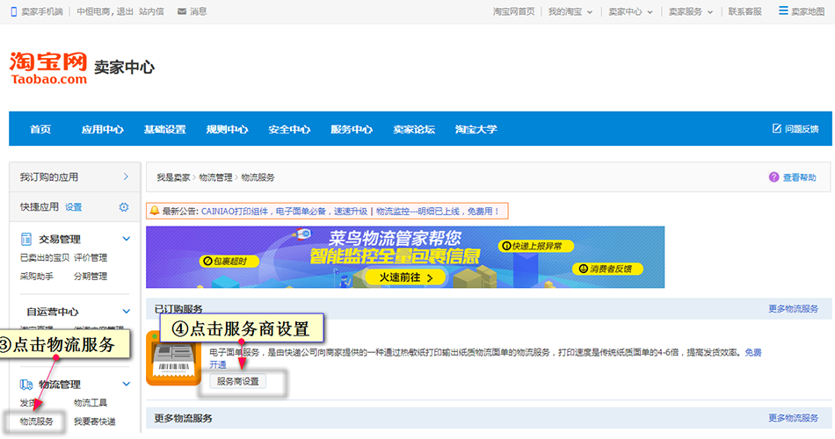Click 我是卖家 breadcrumb
This screenshot has width=835, height=439.
point(173,177)
